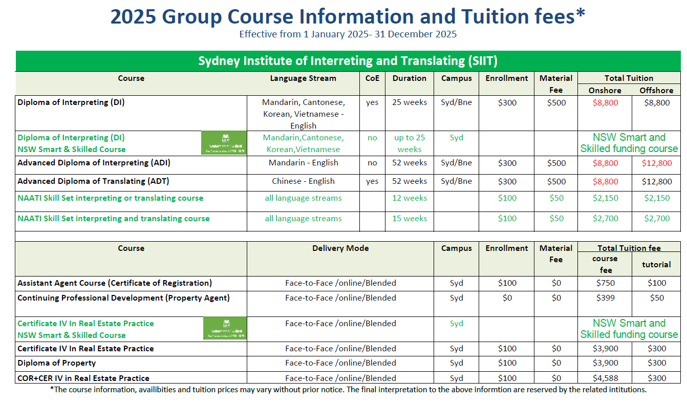687x403 pixels.
Task: Click the "Total Tuition" header above Onshore
Action: [x=629, y=78]
